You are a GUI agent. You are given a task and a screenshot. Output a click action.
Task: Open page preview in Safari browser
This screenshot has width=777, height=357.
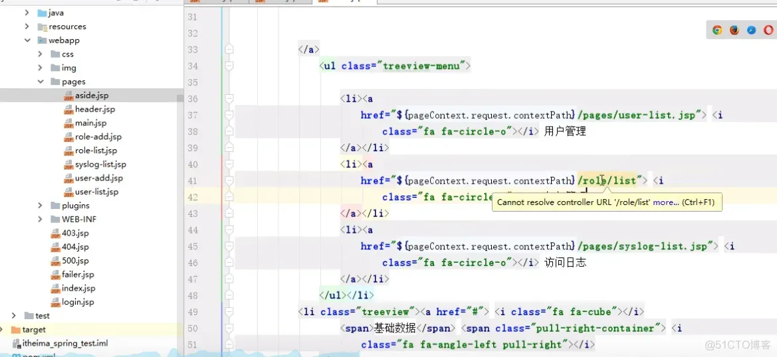tap(752, 30)
